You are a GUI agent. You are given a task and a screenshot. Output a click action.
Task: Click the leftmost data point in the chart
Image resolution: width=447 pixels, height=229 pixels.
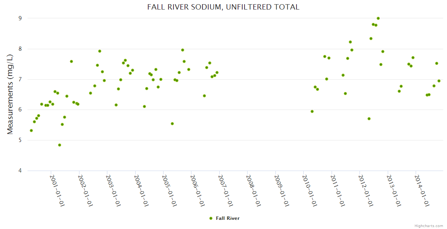point(31,131)
